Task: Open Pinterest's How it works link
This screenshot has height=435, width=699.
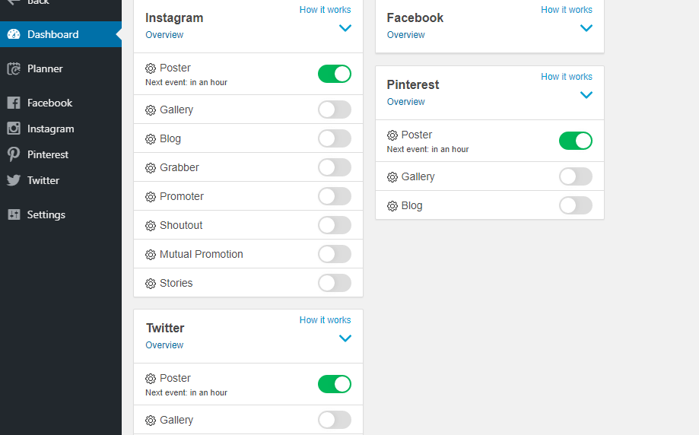Action: coord(567,77)
